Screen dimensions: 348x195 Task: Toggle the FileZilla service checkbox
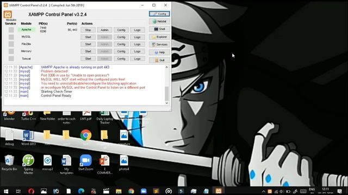pos(11,44)
